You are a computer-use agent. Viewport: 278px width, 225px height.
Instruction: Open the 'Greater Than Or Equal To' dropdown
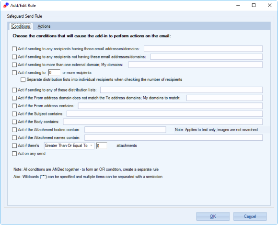tap(69, 146)
